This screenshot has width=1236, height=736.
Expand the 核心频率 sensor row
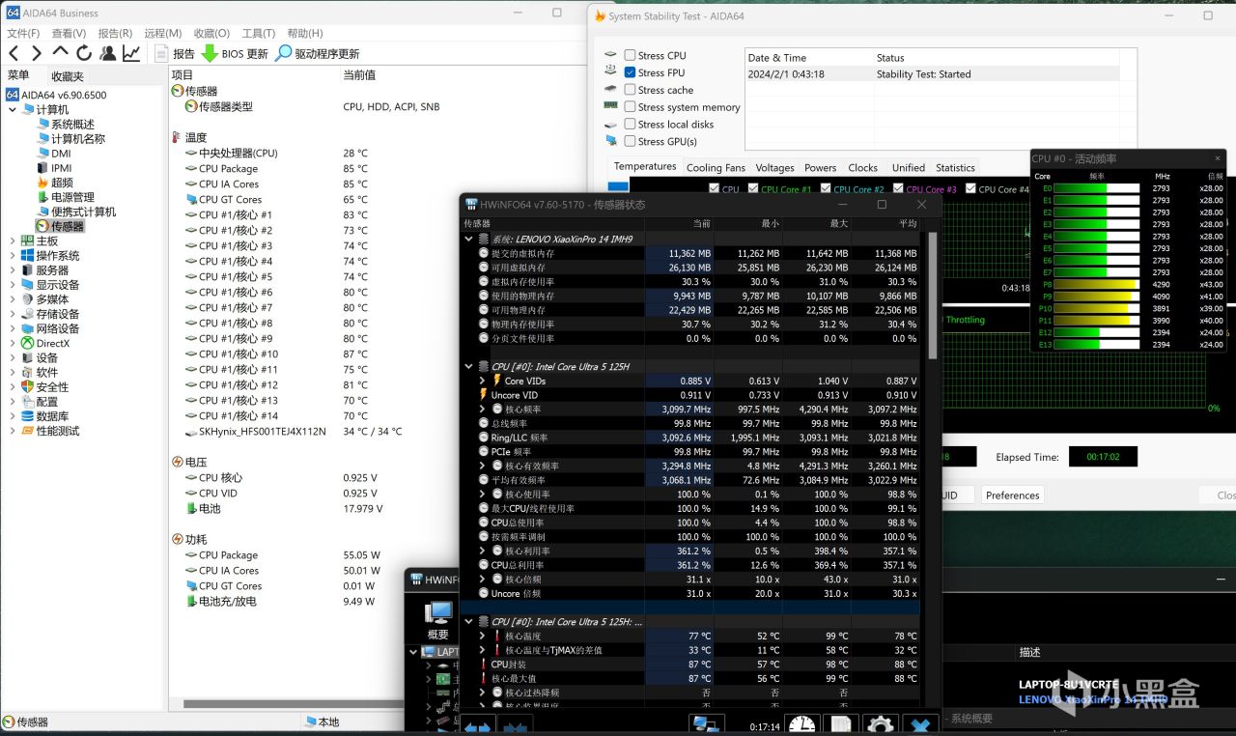[483, 410]
